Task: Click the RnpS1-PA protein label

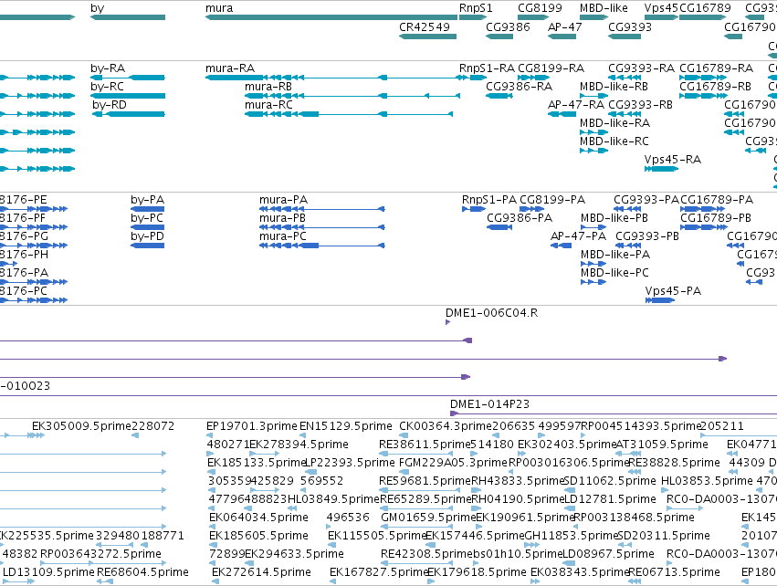Action: point(489,200)
